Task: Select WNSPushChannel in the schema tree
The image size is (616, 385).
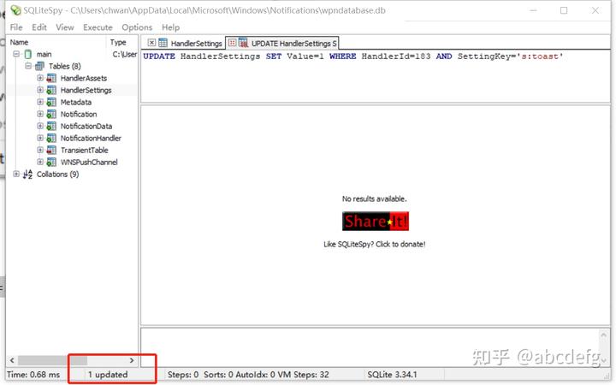Action: click(x=89, y=162)
